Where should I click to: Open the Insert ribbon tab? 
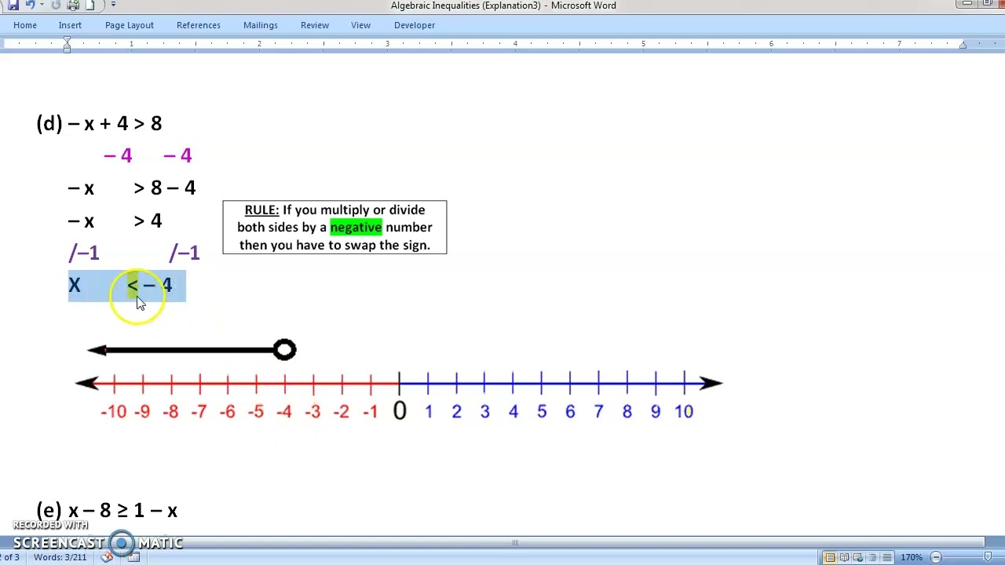click(70, 25)
